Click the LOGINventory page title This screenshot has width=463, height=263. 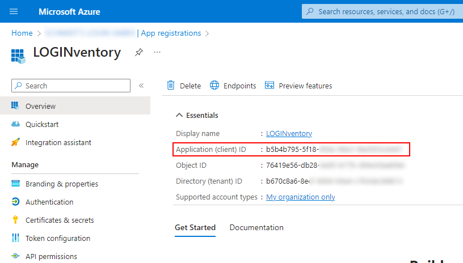coord(77,52)
